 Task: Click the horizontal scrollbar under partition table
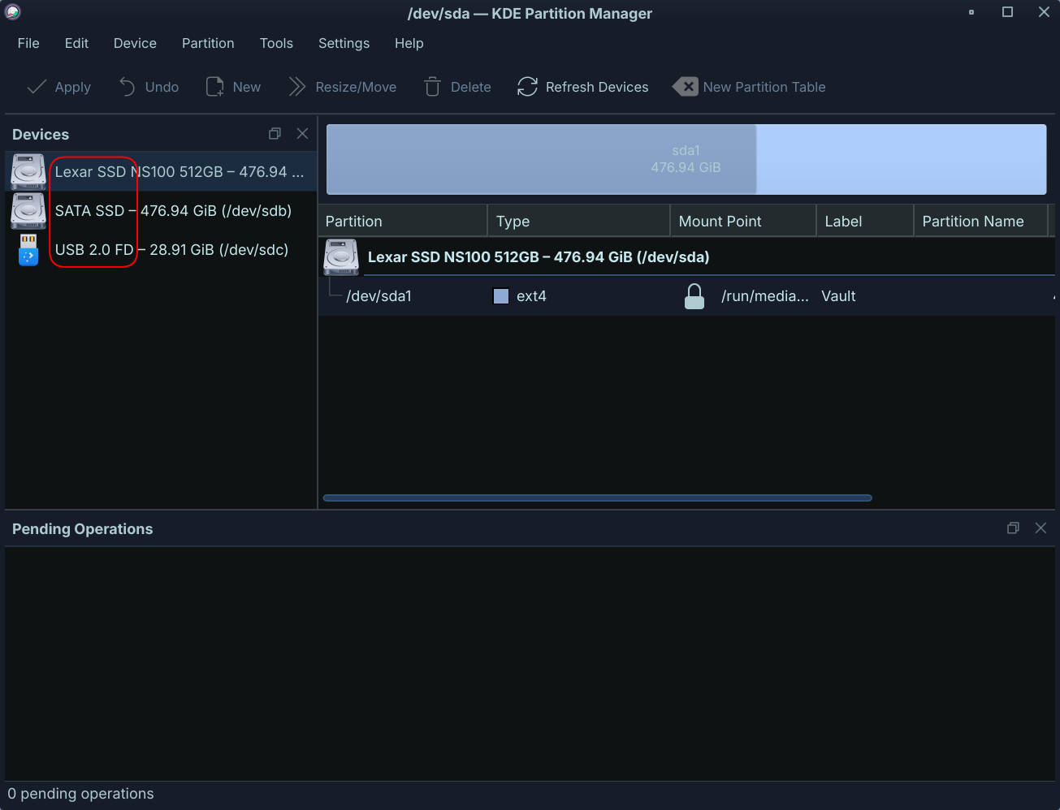pyautogui.click(x=597, y=498)
